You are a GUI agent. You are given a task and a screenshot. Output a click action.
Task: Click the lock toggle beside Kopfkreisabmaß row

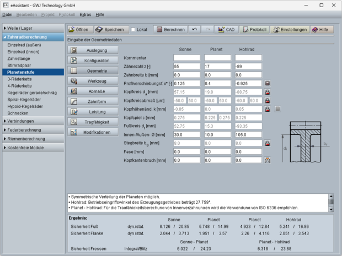click(268, 100)
